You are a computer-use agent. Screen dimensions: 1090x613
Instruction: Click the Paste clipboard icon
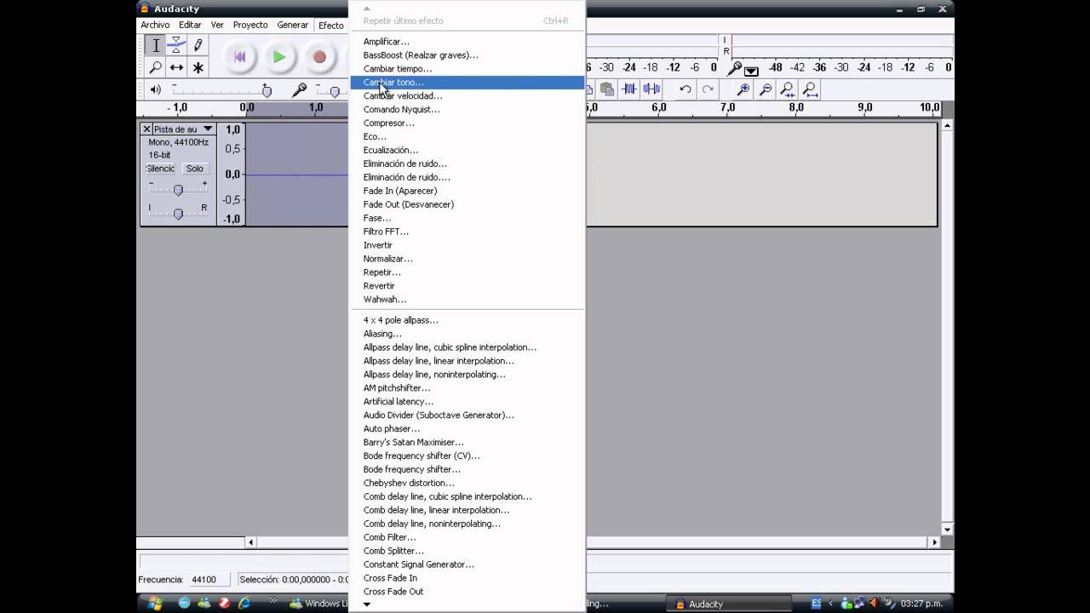point(606,89)
